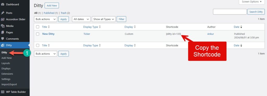
Task: Go to Import/Export submenu item
Action: [9, 84]
